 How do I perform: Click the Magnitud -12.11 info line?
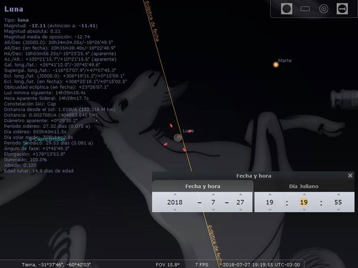51,26
